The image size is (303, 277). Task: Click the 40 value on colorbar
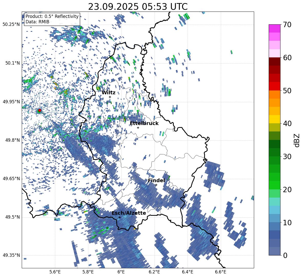pyautogui.click(x=287, y=124)
